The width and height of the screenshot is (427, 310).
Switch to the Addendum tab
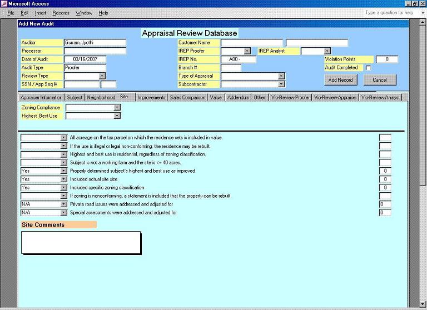click(238, 97)
